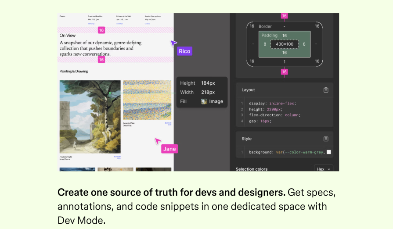This screenshot has height=229, width=393.
Task: Copy the Style code snippet
Action: pos(326,139)
